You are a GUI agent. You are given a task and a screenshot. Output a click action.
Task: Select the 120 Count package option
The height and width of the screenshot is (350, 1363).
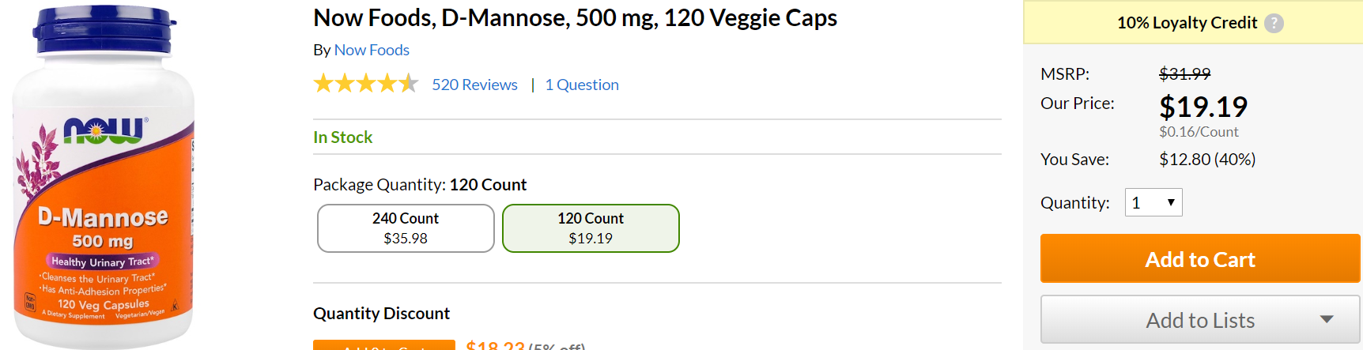[591, 228]
